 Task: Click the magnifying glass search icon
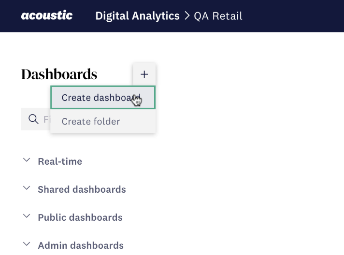click(33, 119)
